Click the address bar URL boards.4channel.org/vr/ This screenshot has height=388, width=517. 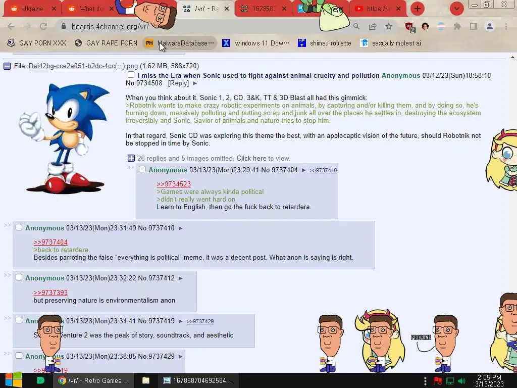pos(110,26)
